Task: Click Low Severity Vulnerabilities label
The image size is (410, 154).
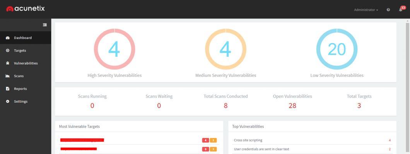Action: point(337,75)
